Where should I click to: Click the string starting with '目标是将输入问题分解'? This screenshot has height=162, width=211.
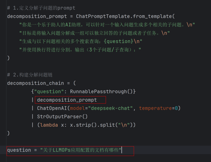tap(94, 33)
